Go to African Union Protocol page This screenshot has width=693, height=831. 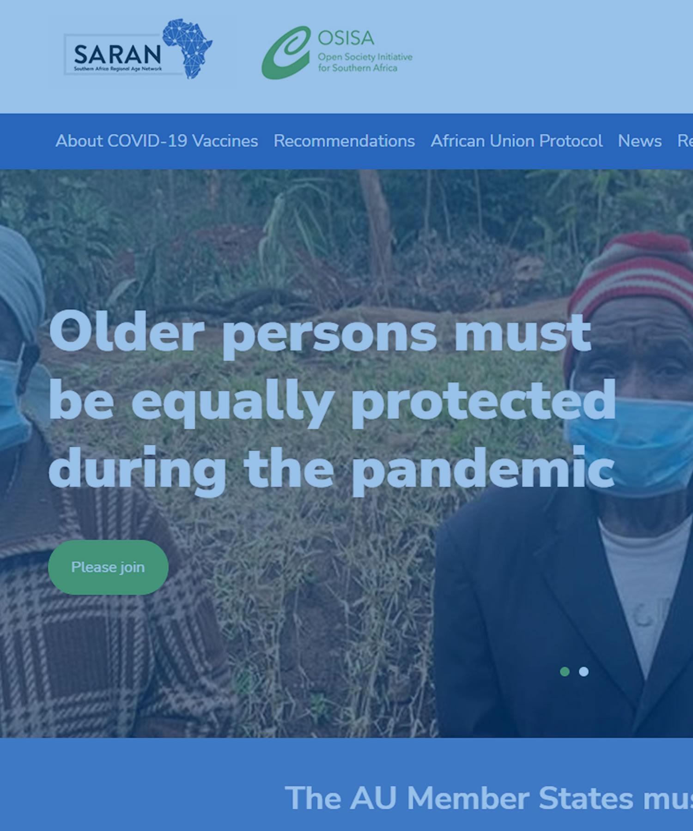(517, 141)
